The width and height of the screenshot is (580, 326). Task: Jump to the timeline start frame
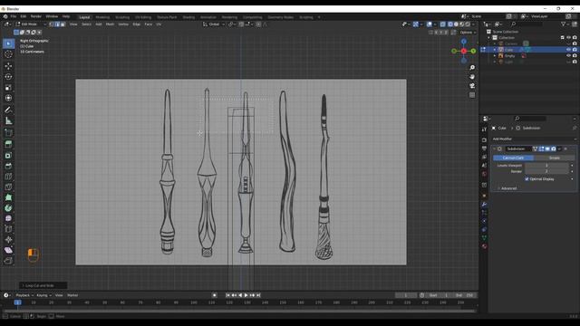coord(227,295)
